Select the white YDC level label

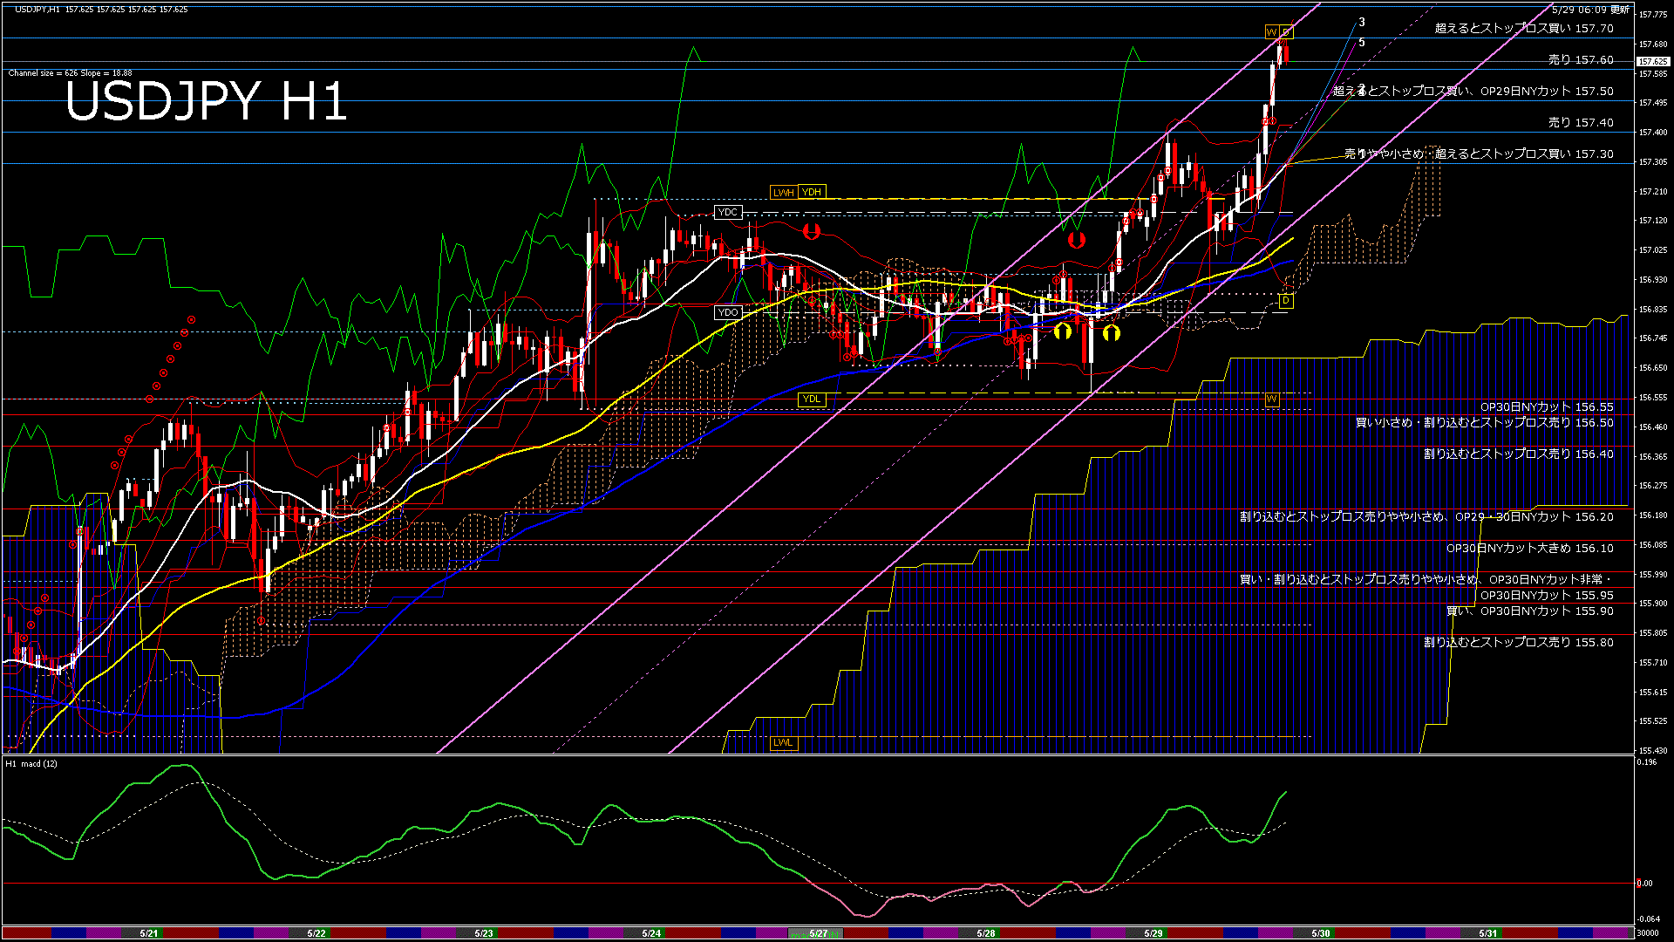coord(728,212)
